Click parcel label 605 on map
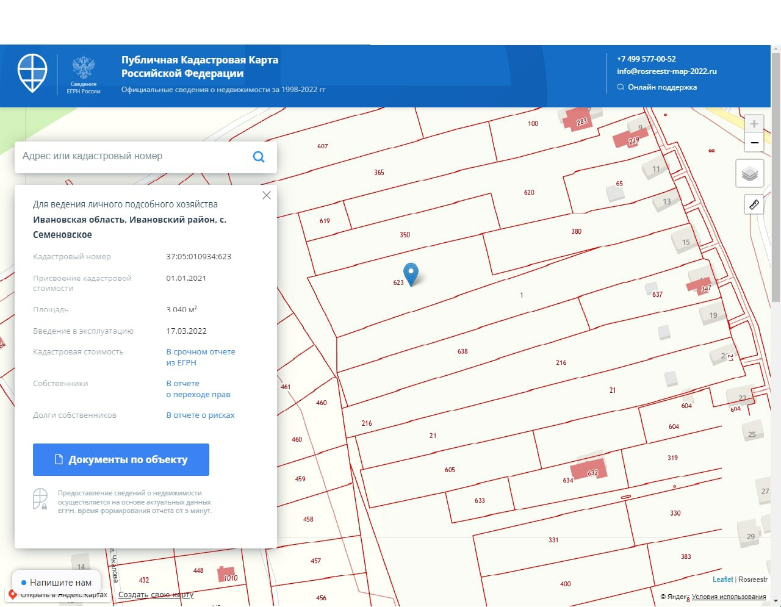 point(450,470)
